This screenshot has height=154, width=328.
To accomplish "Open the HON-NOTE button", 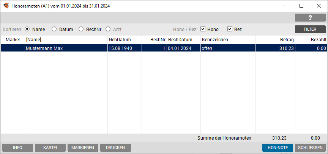I will [x=278, y=148].
